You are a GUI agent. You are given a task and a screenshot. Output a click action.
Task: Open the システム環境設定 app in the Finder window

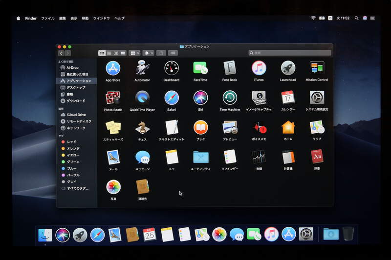tap(317, 98)
